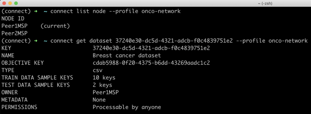
Task: Click the blue tilde on second prompt
Action: (x=46, y=41)
